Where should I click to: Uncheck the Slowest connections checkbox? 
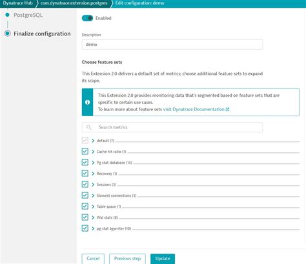pyautogui.click(x=85, y=195)
